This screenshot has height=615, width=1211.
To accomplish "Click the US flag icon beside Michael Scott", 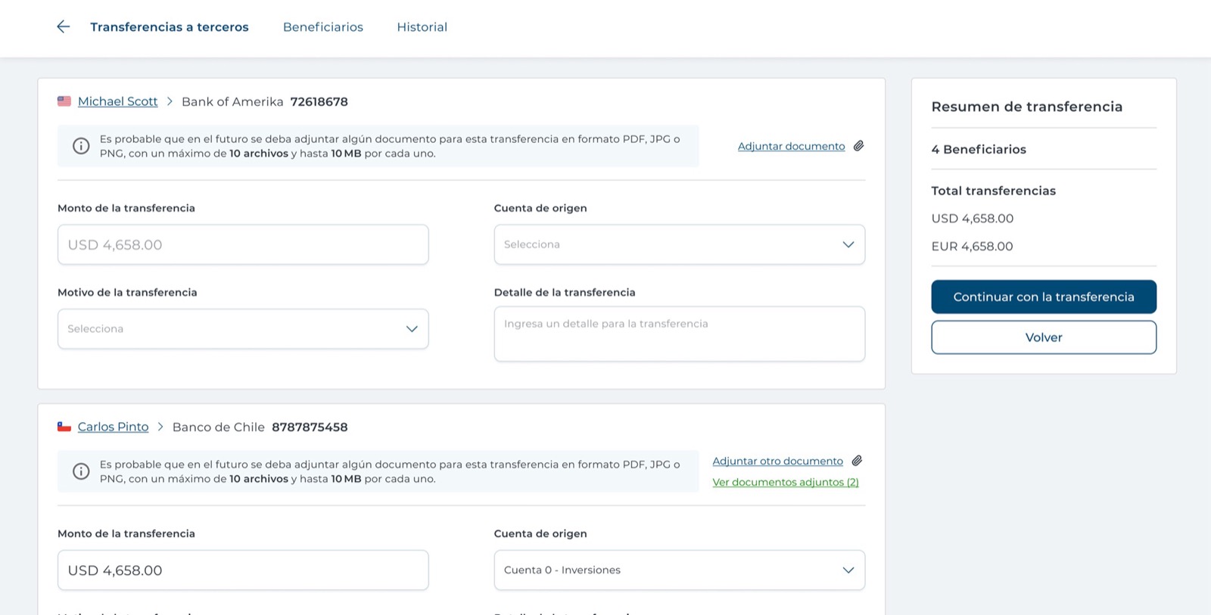I will point(64,101).
